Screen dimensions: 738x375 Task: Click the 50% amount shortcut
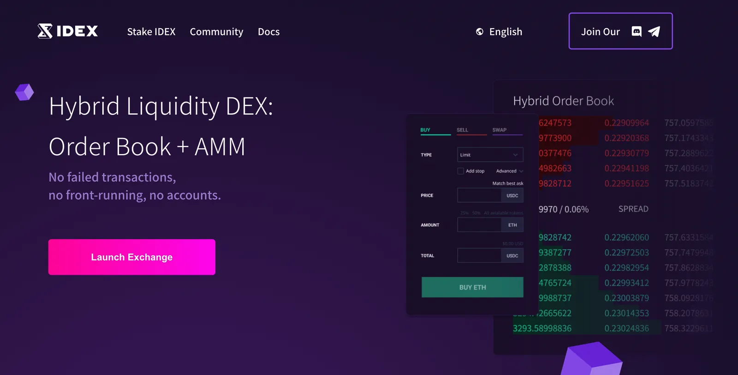[476, 213]
